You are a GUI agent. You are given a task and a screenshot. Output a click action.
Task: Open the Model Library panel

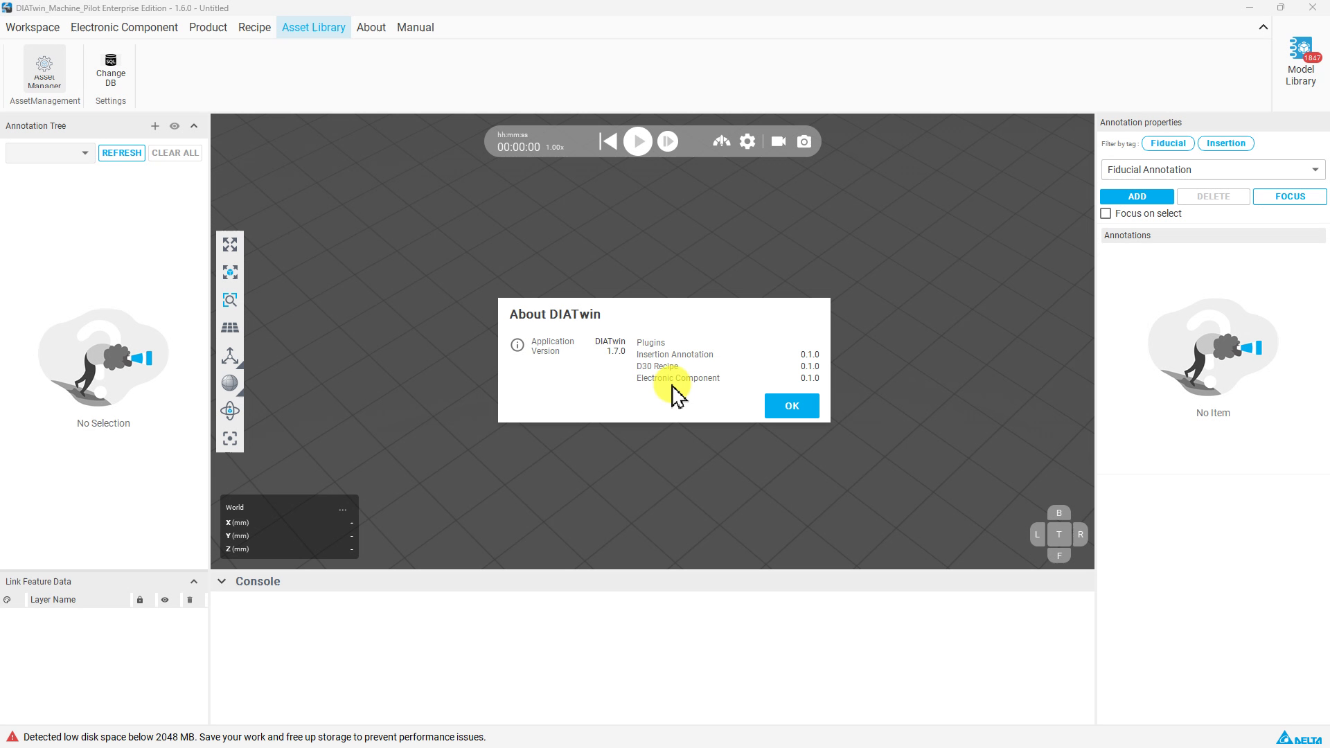[x=1300, y=62]
